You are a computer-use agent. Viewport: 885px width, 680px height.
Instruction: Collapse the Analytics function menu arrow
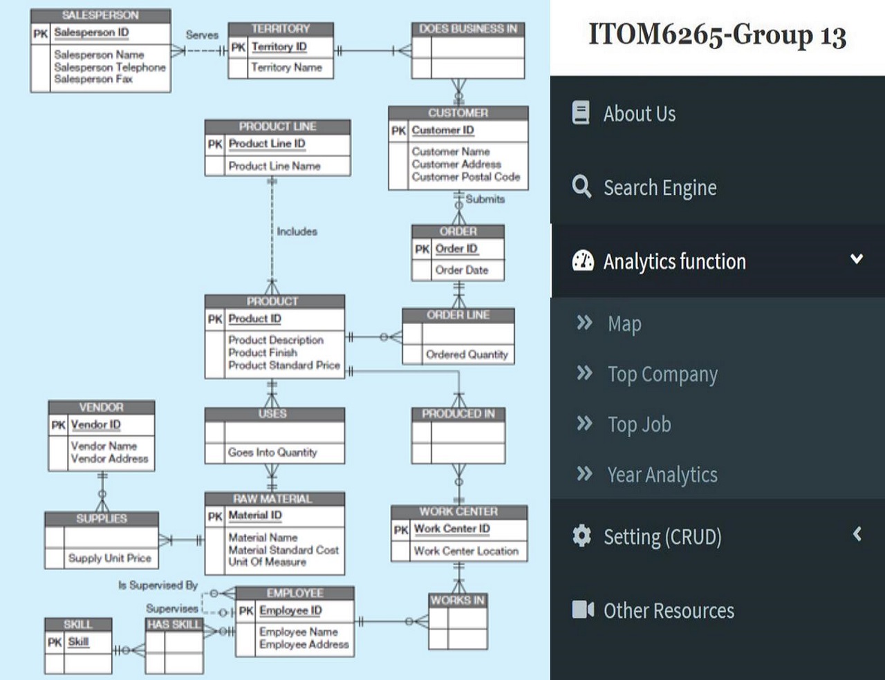[x=857, y=259]
